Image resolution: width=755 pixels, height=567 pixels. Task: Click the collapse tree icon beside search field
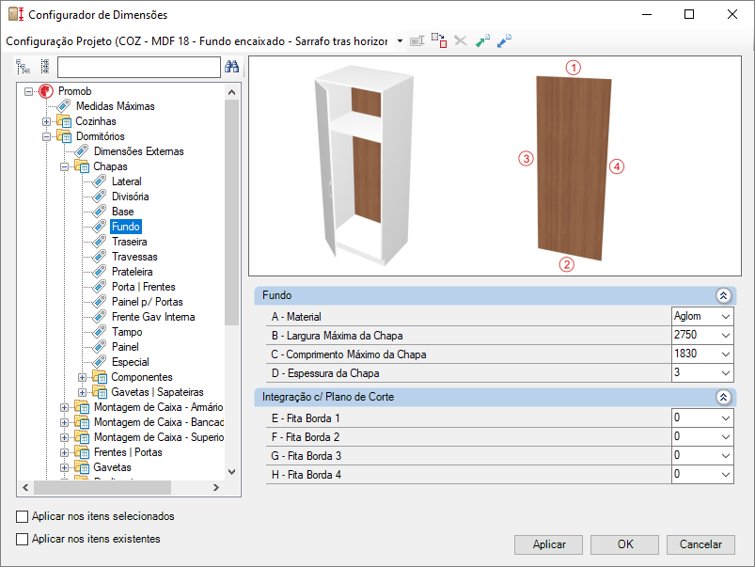pos(45,67)
